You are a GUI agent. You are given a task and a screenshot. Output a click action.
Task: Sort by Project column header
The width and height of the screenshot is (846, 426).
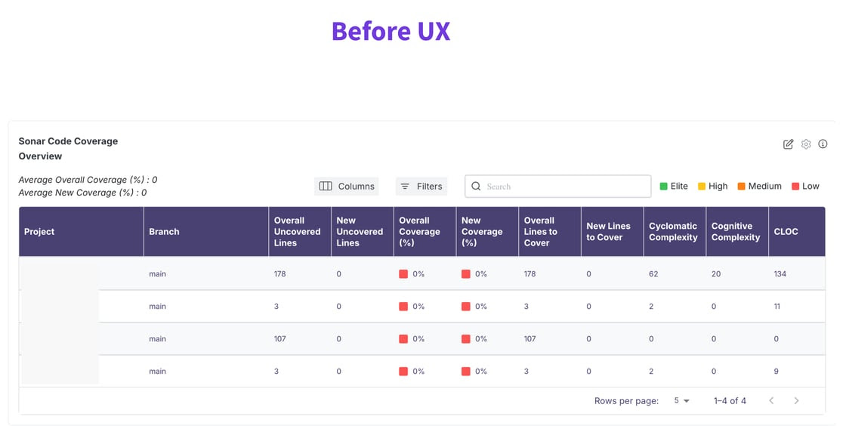(x=39, y=232)
